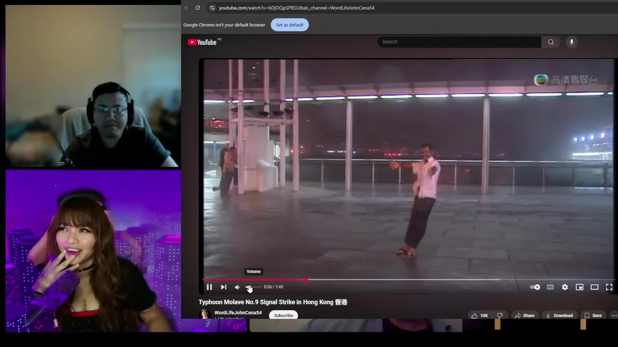Like the video with 10K likes
The image size is (618, 347).
click(479, 316)
